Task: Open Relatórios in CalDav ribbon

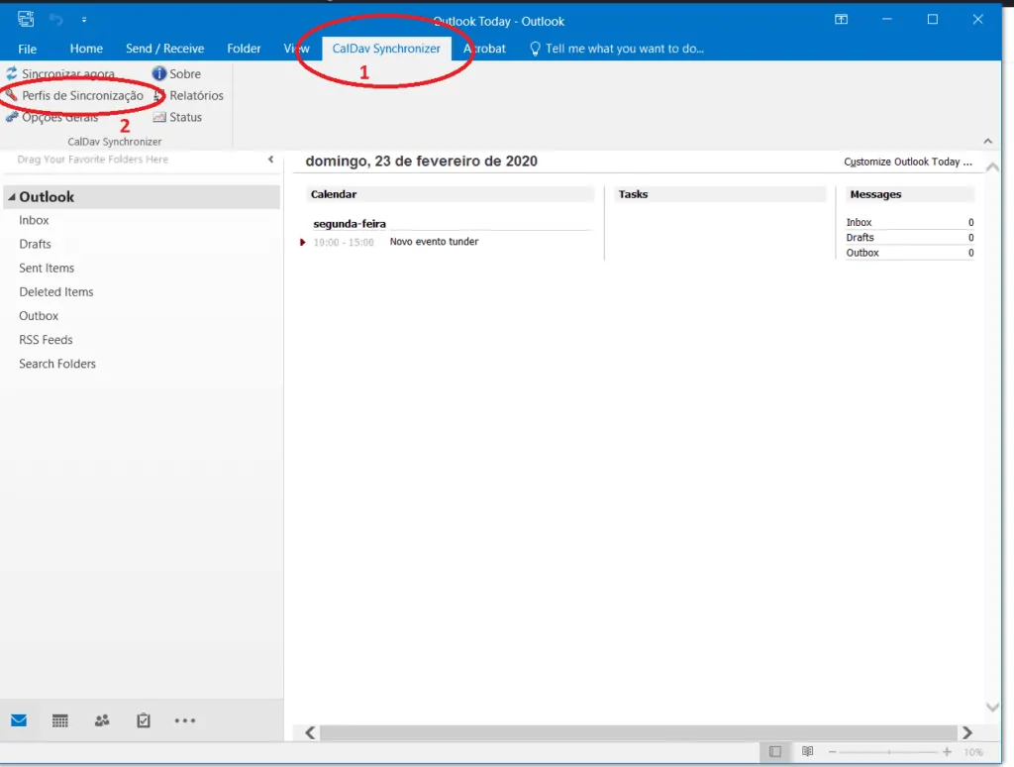Action: [188, 96]
